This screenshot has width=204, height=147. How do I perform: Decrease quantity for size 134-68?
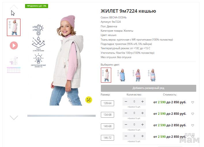pyautogui.click(x=126, y=113)
